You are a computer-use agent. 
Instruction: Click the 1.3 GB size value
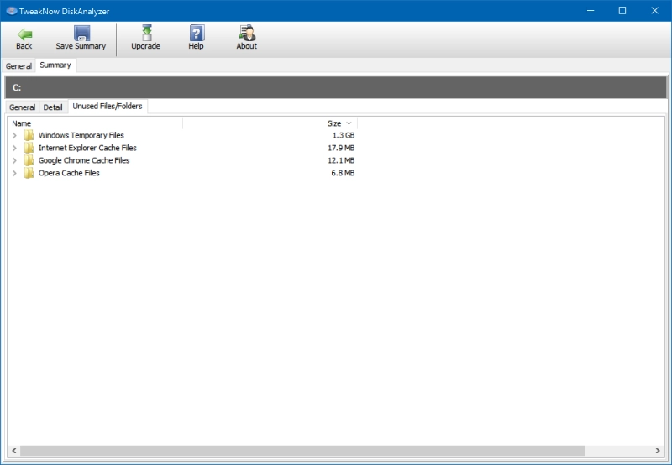(x=344, y=135)
